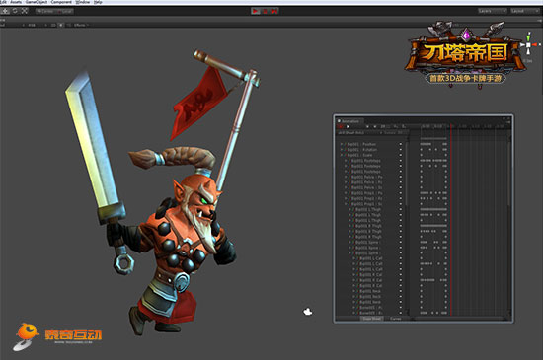Select the Scale transform tool
The image size is (543, 360).
pyautogui.click(x=25, y=11)
